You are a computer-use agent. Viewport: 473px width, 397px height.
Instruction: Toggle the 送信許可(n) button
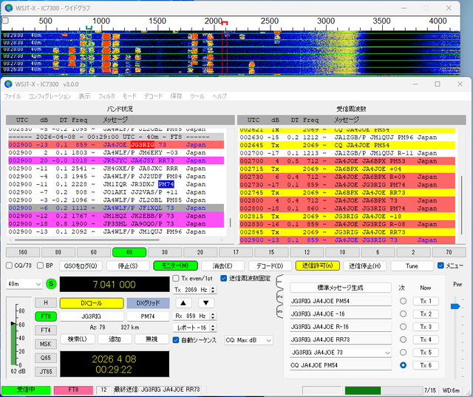pyautogui.click(x=317, y=265)
